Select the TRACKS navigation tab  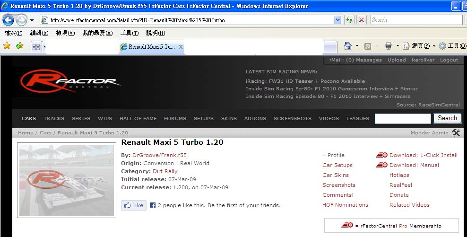pos(54,119)
